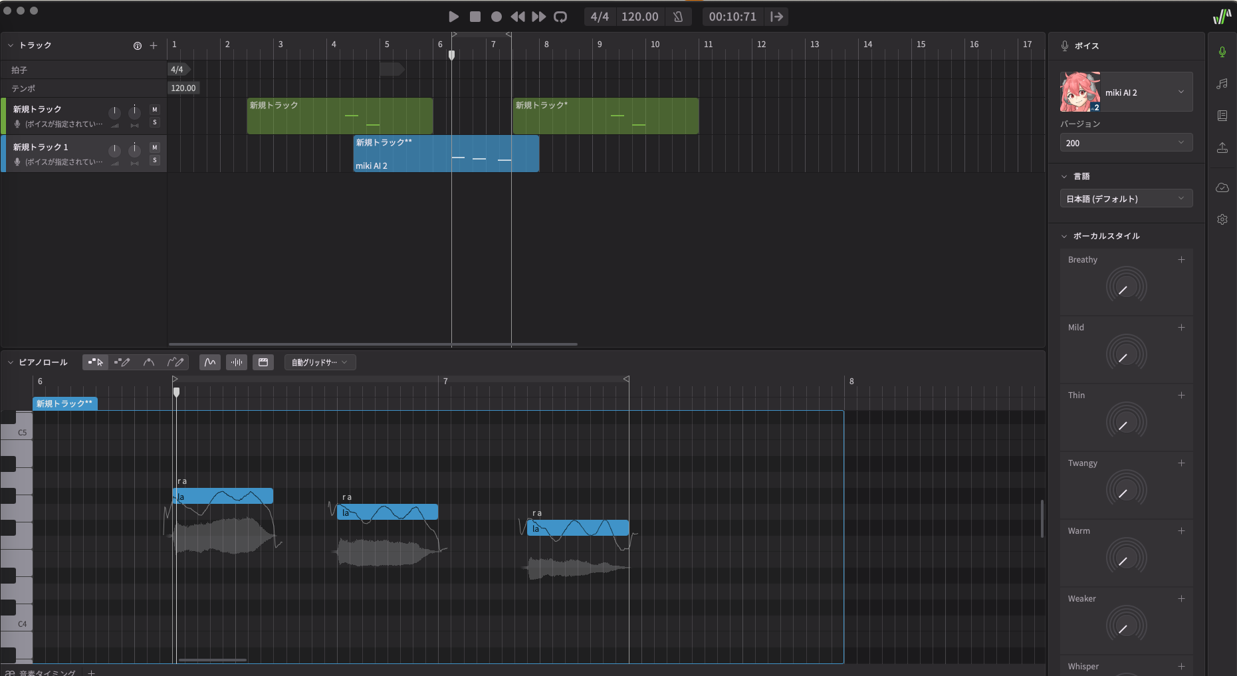Screen dimensions: 1237x676
Task: Open the notes/lyrics list sidebar icon
Action: pos(1222,116)
